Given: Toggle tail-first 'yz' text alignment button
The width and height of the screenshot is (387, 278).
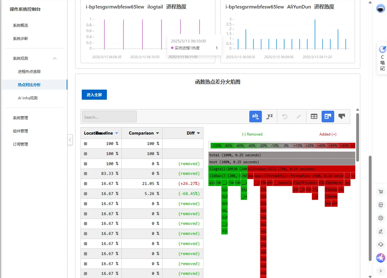Looking at the screenshot, I should [270, 116].
